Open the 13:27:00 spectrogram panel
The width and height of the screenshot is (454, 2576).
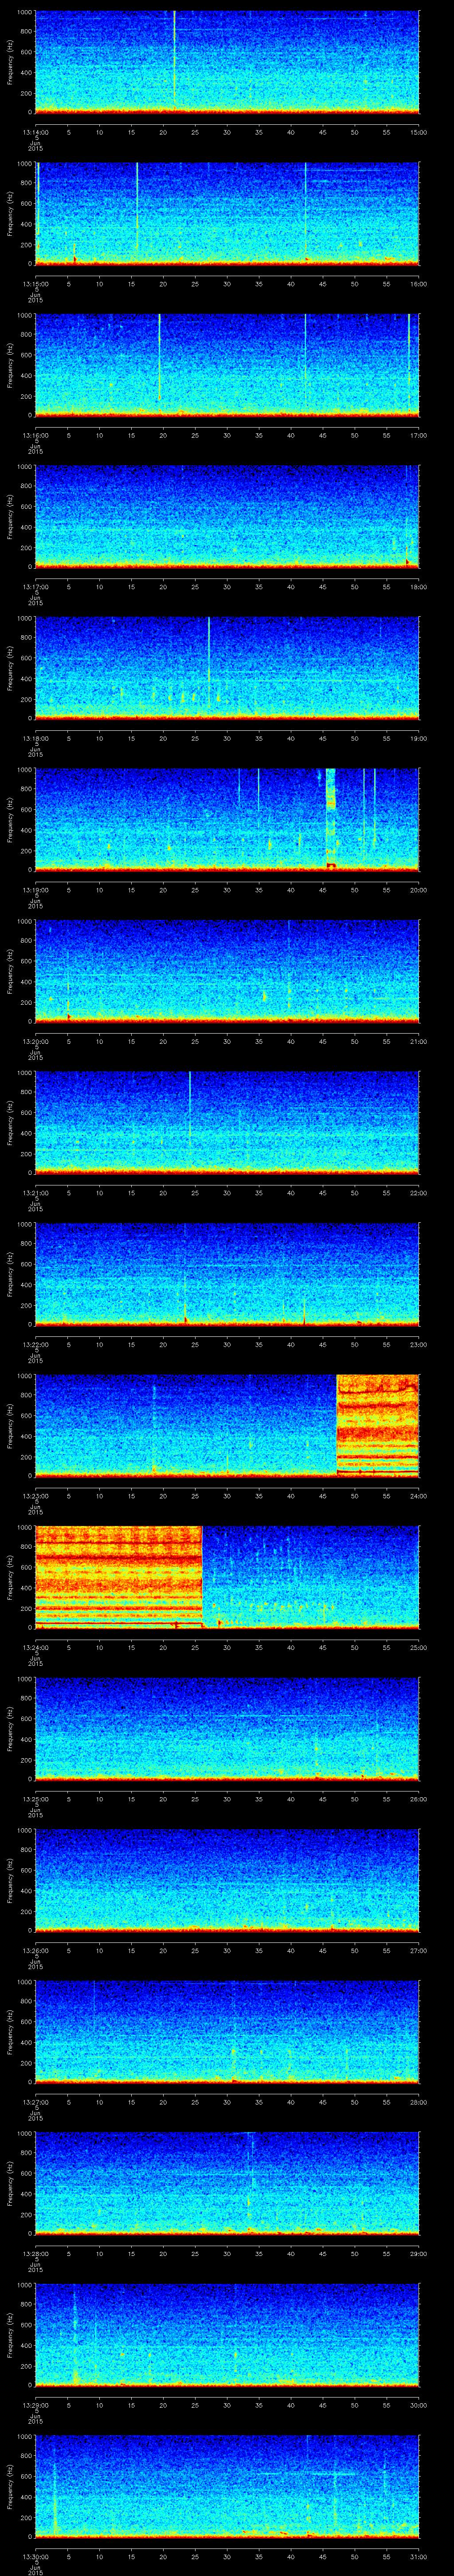click(227, 2031)
